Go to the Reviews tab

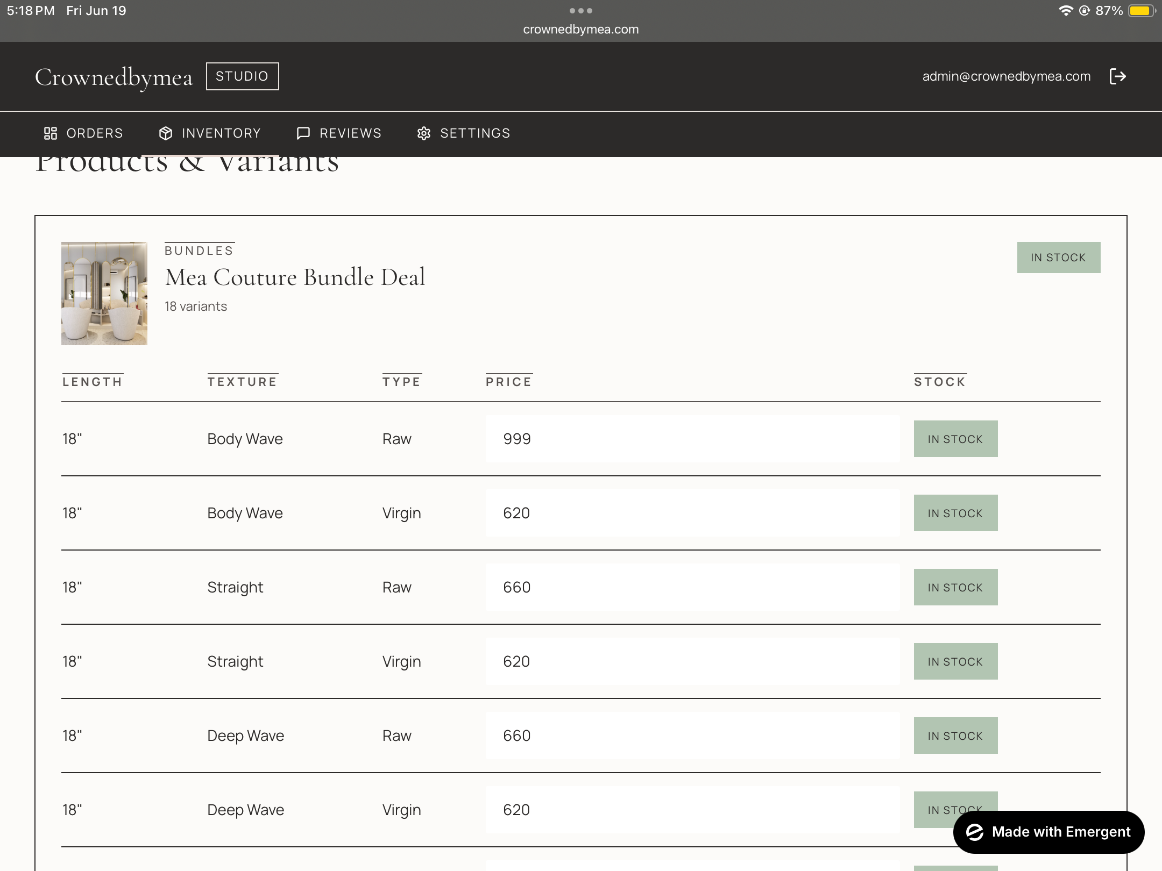(x=339, y=133)
